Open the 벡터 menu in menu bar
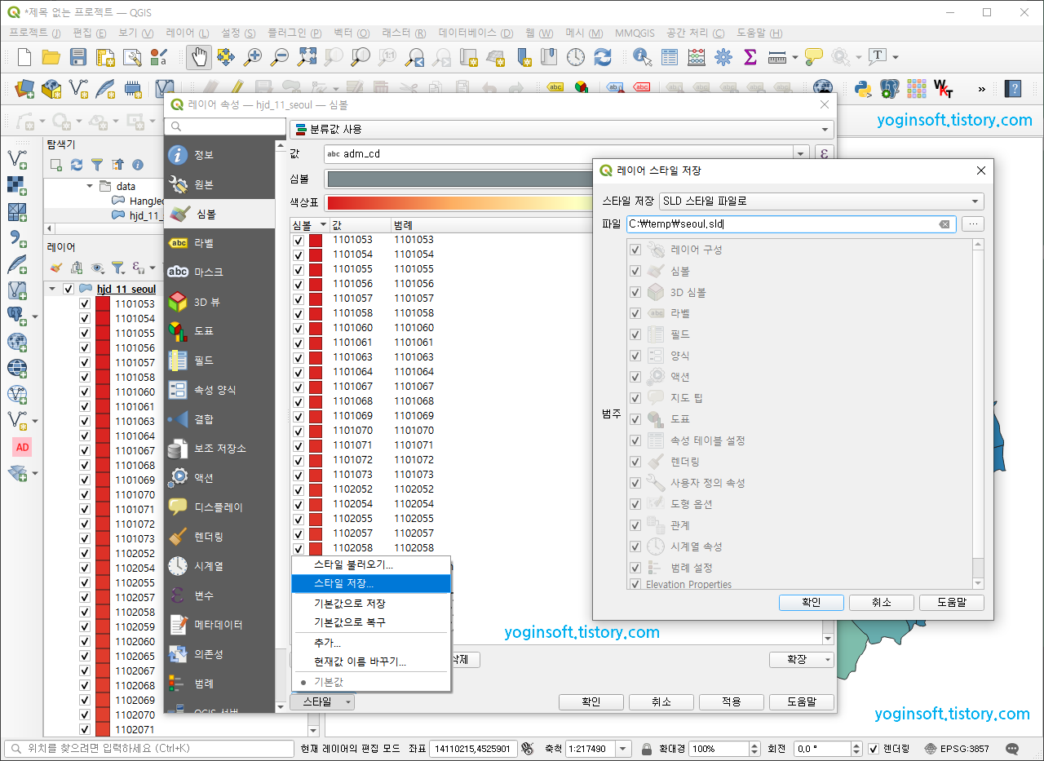Screen dimensions: 1044x761 point(352,33)
